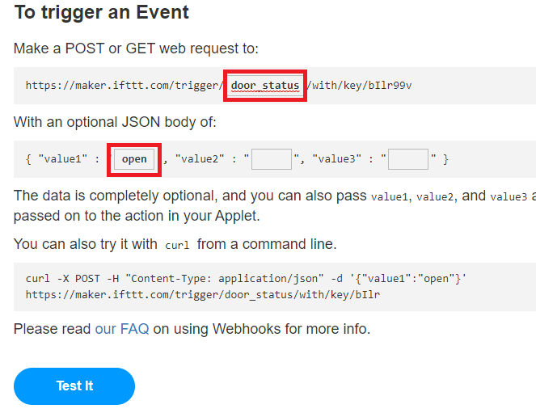
Task: Click the "With an optional JSON body of" text
Action: (115, 122)
